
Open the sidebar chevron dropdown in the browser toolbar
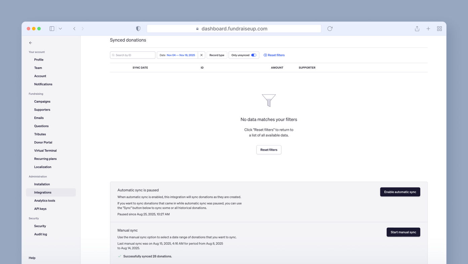[x=61, y=29]
